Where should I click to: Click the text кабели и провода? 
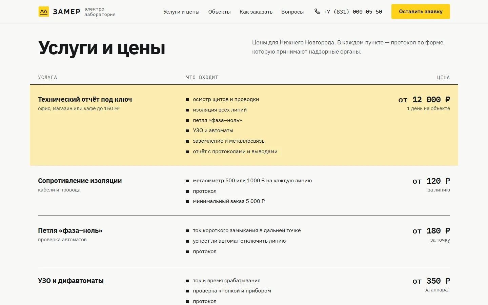[x=59, y=190]
